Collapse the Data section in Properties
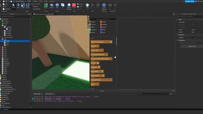Screen dimensions: 203x114 (x=177, y=19)
